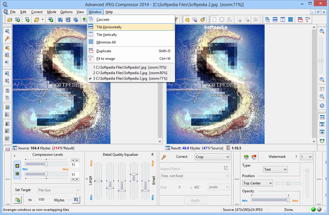This screenshot has width=329, height=215.
Task: Click the wrench icon beside Correct
Action: tap(164, 157)
